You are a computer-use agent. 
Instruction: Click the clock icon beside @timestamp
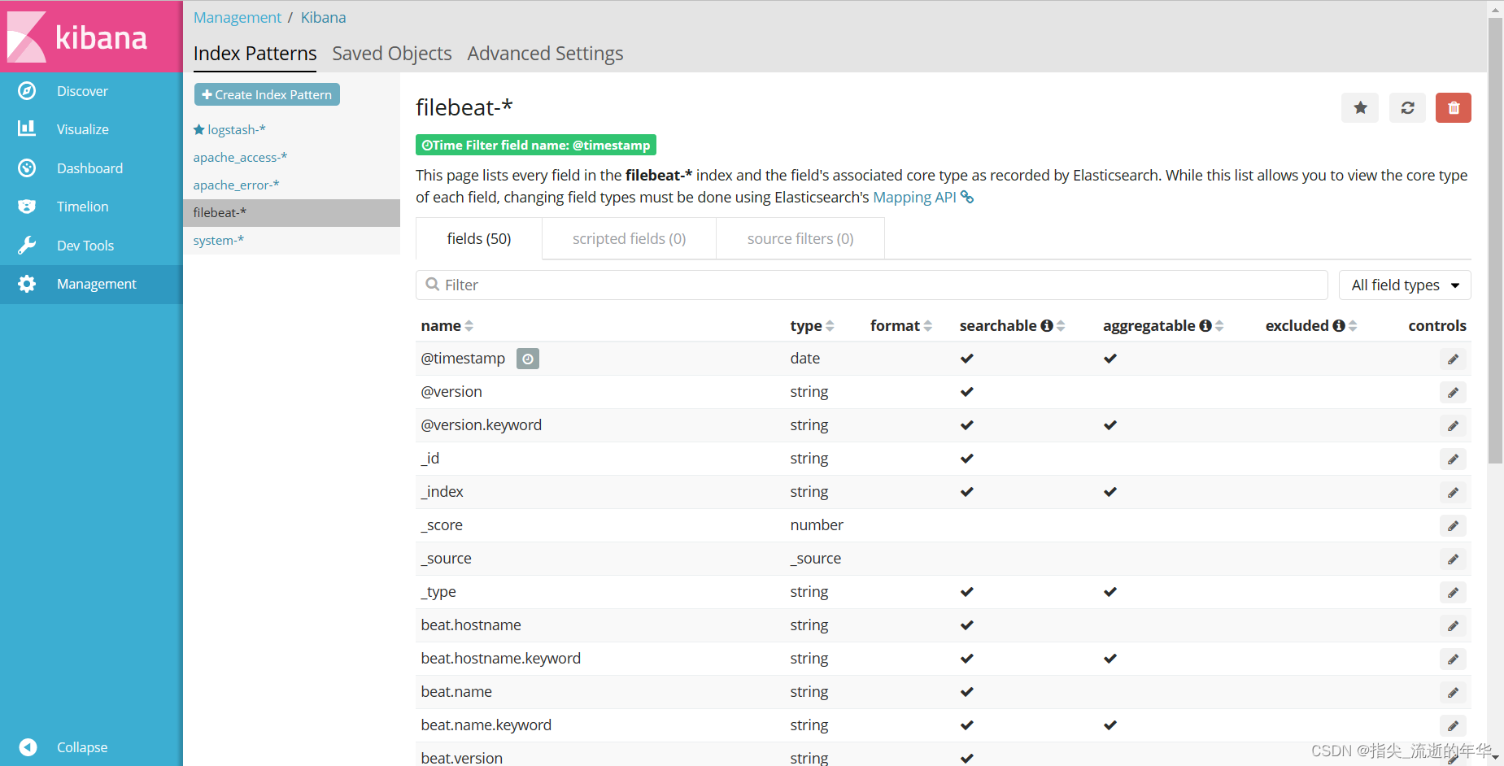pos(528,359)
